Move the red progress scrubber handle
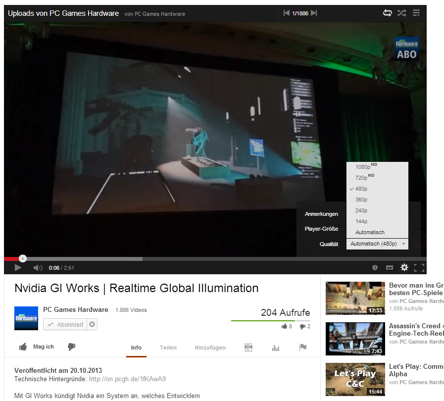Image resolution: width=444 pixels, height=401 pixels. 23,258
